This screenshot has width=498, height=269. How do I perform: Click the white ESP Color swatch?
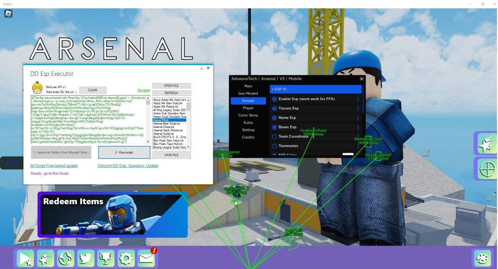pos(348,154)
